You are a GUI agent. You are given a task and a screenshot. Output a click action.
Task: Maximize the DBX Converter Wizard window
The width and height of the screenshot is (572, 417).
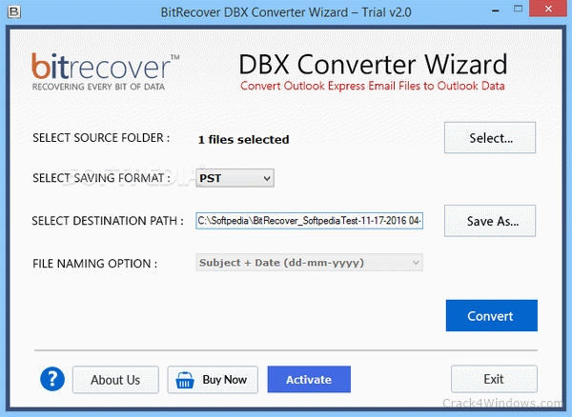[x=518, y=9]
